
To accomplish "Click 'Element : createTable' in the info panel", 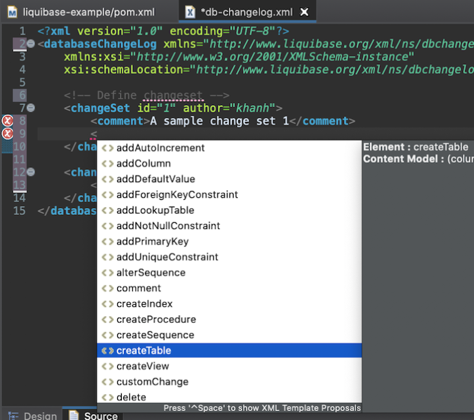I will coord(415,147).
